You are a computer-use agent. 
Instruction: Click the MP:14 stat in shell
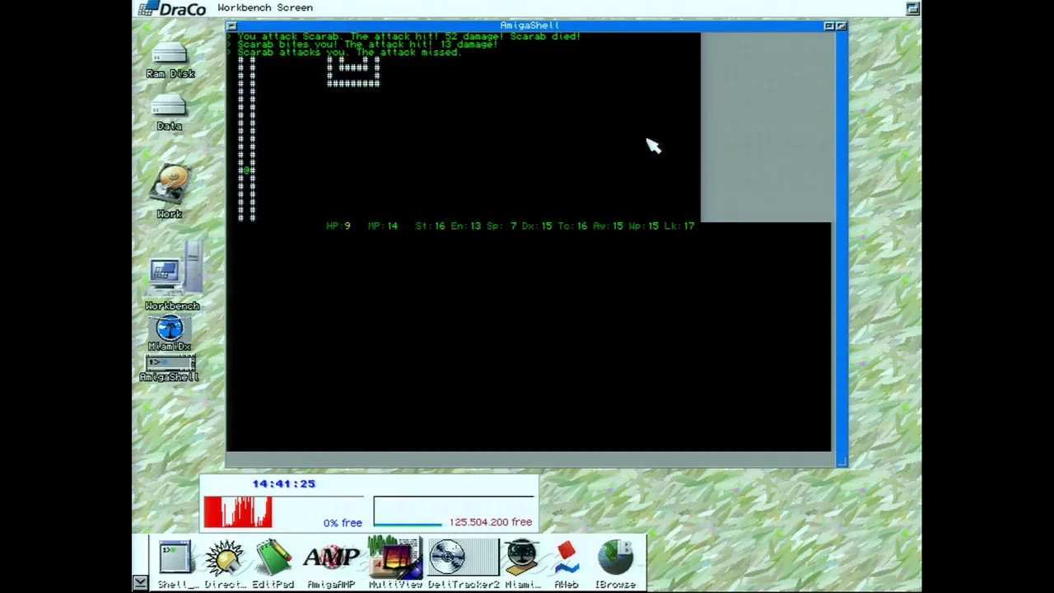pyautogui.click(x=383, y=226)
